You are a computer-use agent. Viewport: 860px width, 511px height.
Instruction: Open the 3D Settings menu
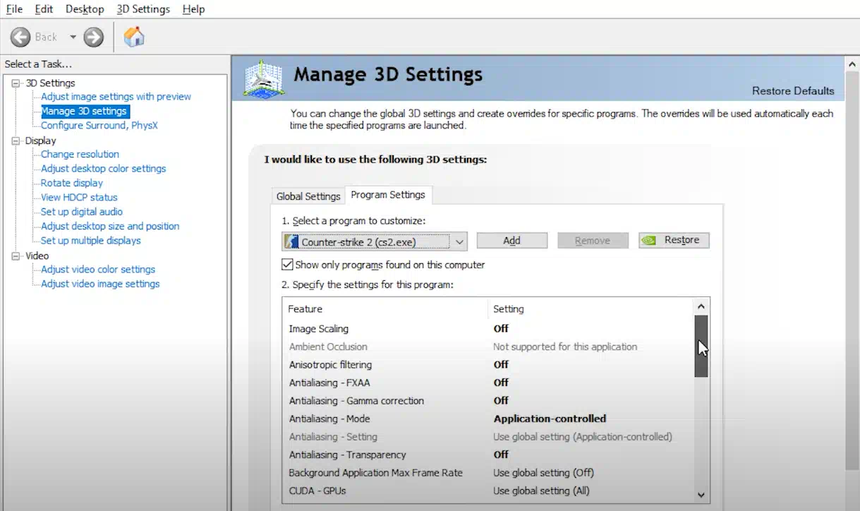[x=143, y=9]
